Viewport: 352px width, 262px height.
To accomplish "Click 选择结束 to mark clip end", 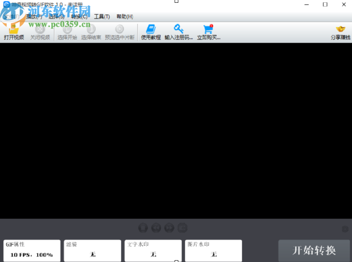I will pyautogui.click(x=91, y=33).
